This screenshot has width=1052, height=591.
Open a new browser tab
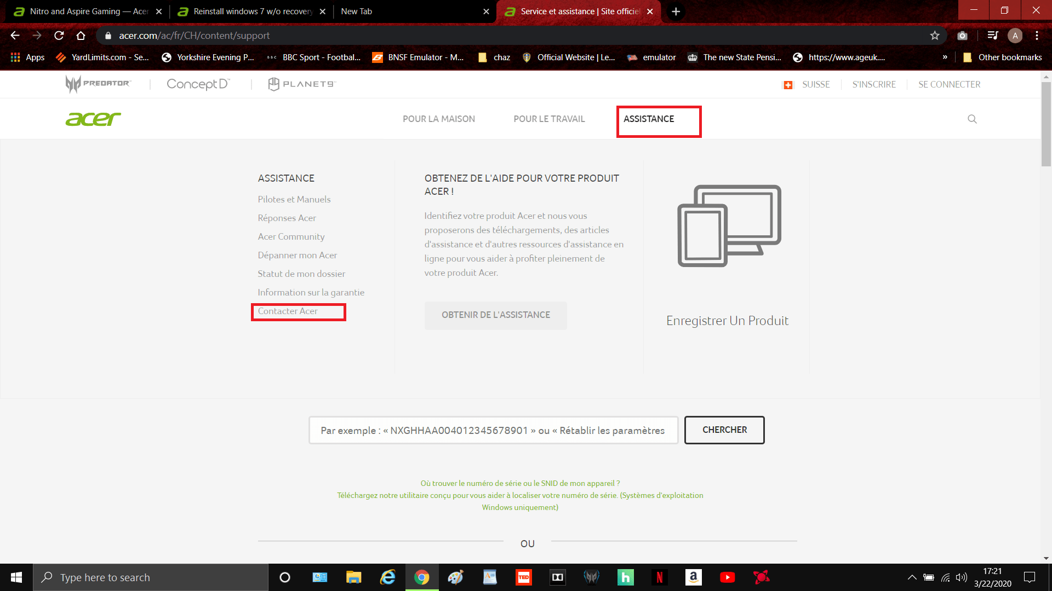(676, 11)
